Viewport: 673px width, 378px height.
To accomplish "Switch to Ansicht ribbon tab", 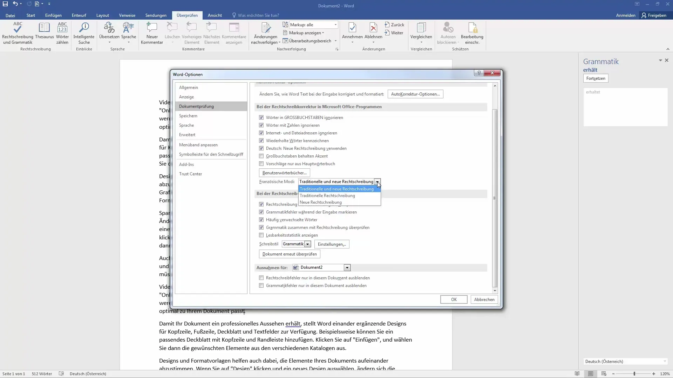I will pyautogui.click(x=215, y=15).
